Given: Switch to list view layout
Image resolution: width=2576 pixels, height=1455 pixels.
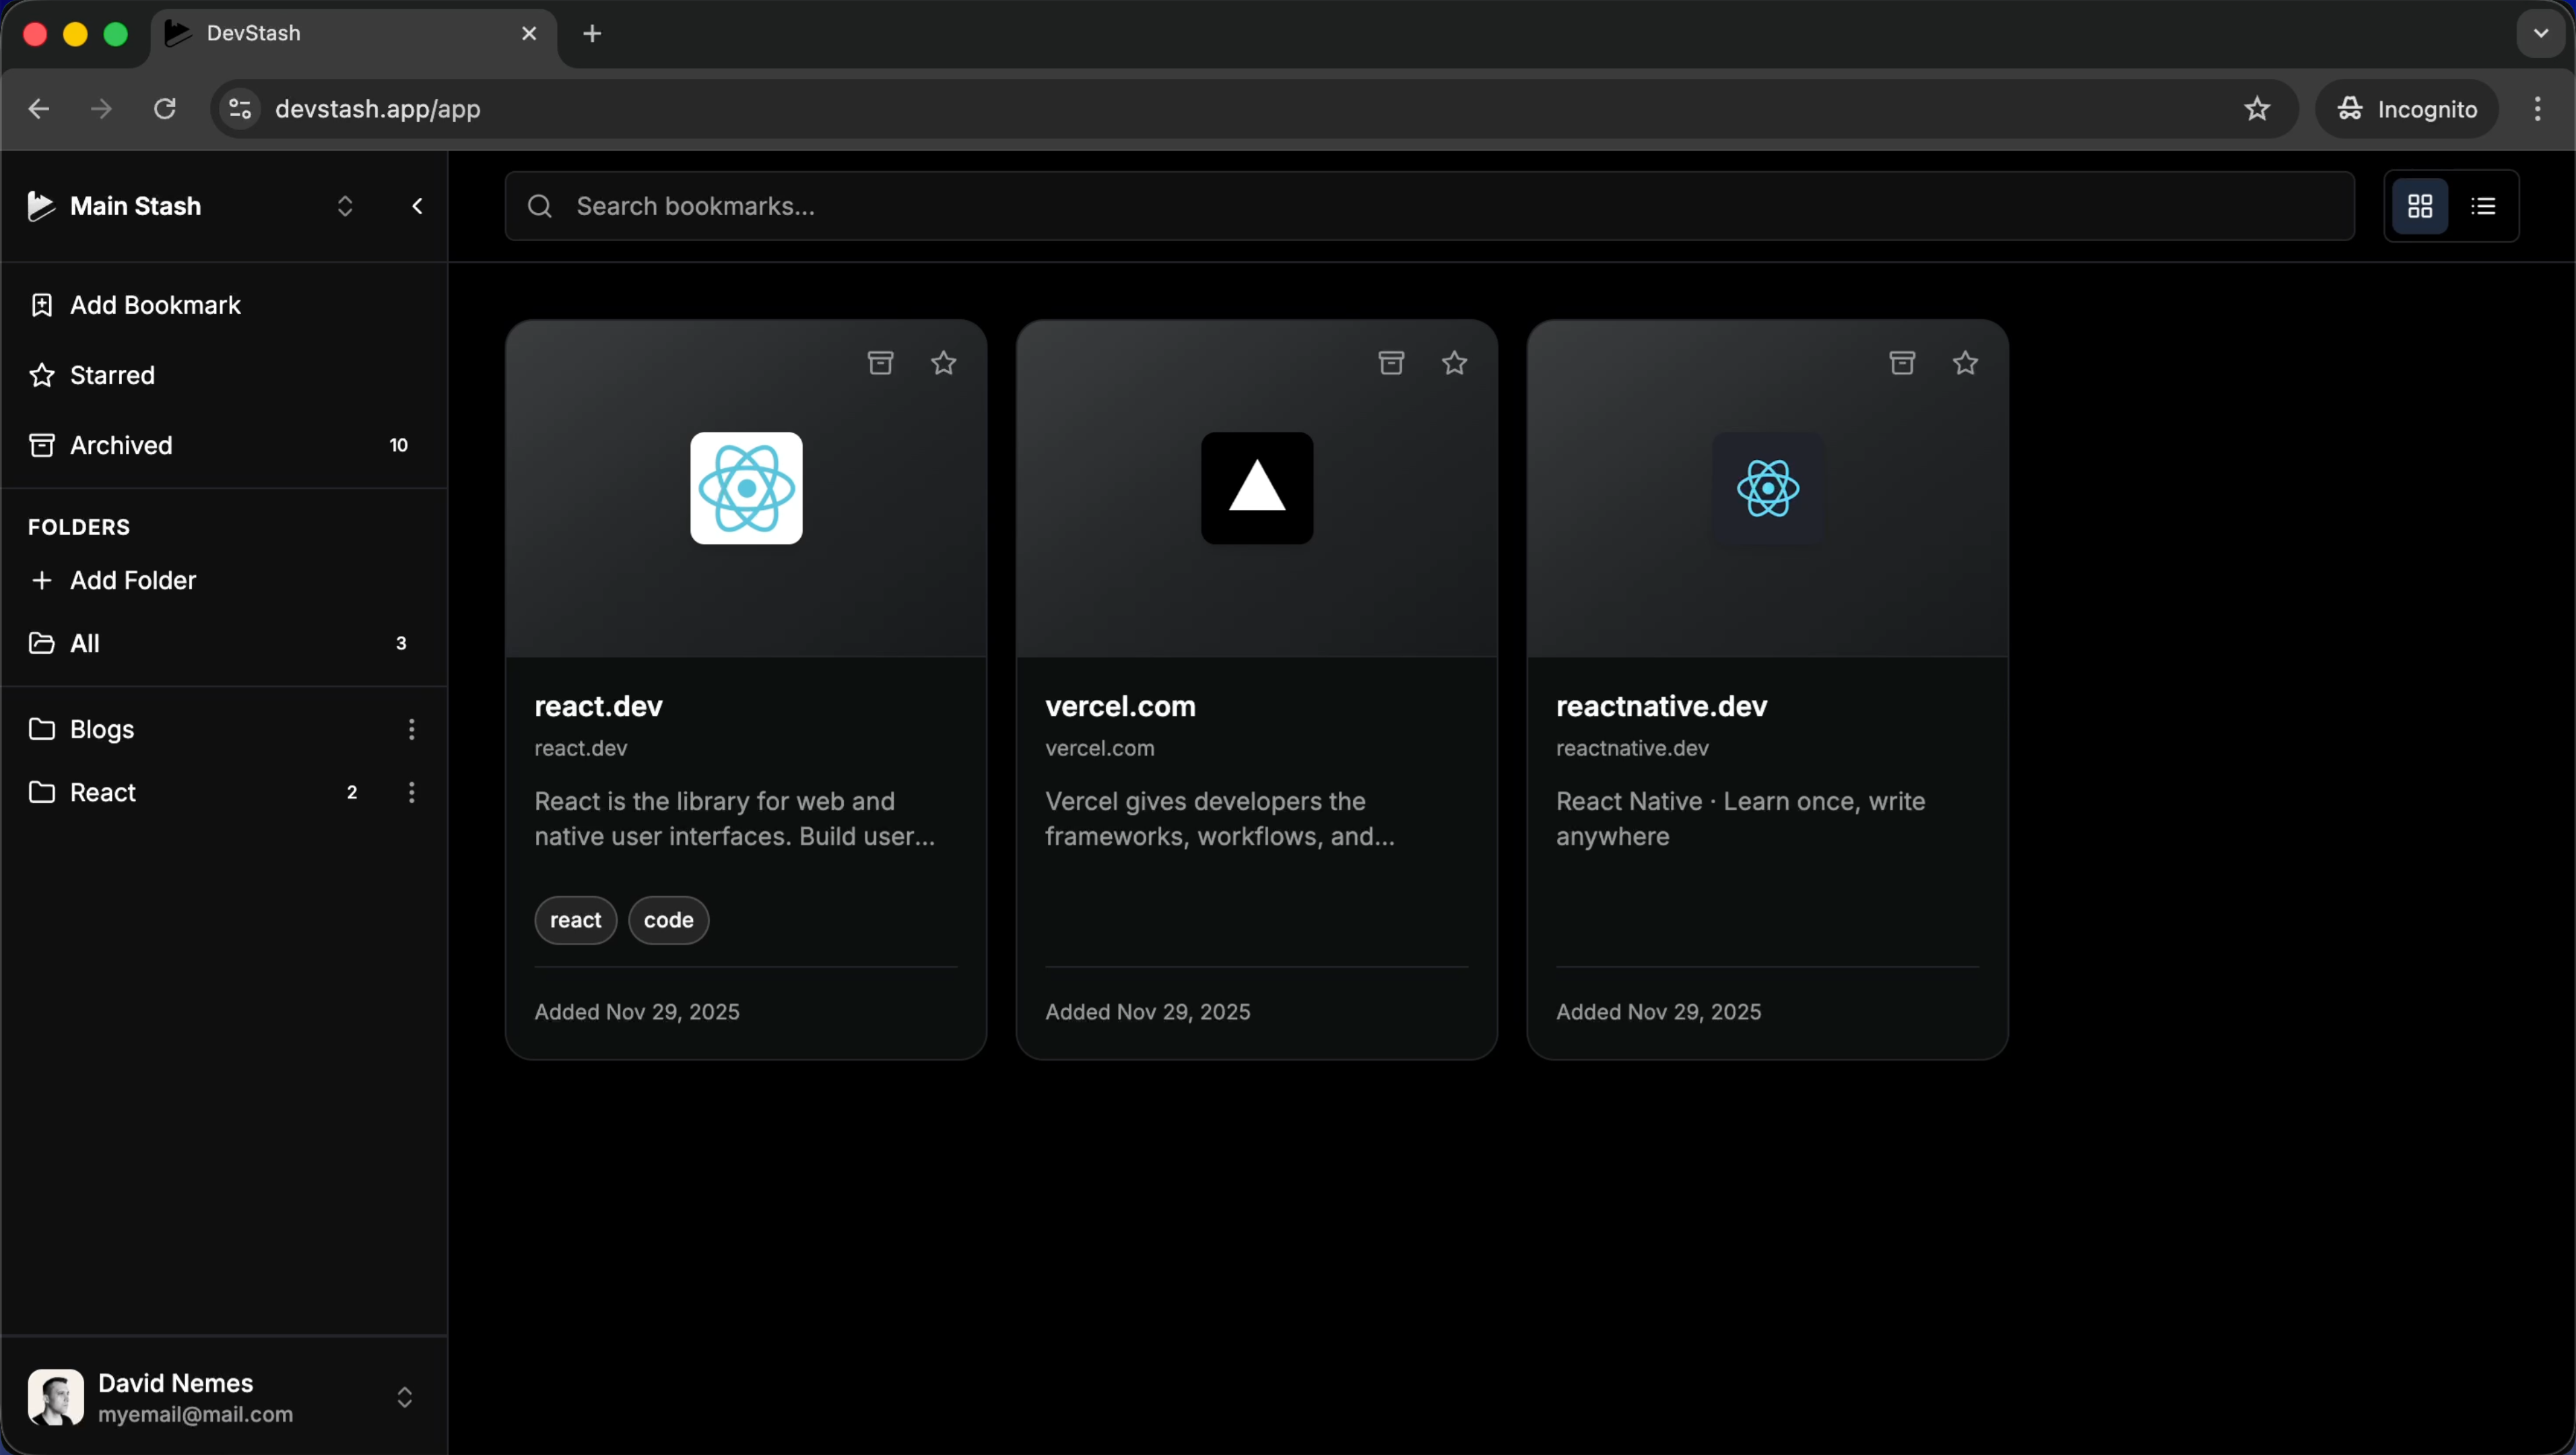Looking at the screenshot, I should tap(2483, 206).
